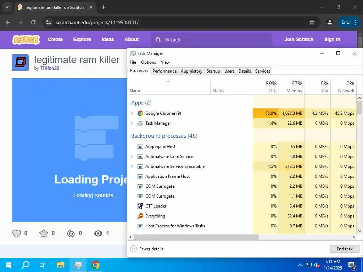Select the CTF Loader process icon
Image resolution: width=363 pixels, height=272 pixels.
point(140,206)
